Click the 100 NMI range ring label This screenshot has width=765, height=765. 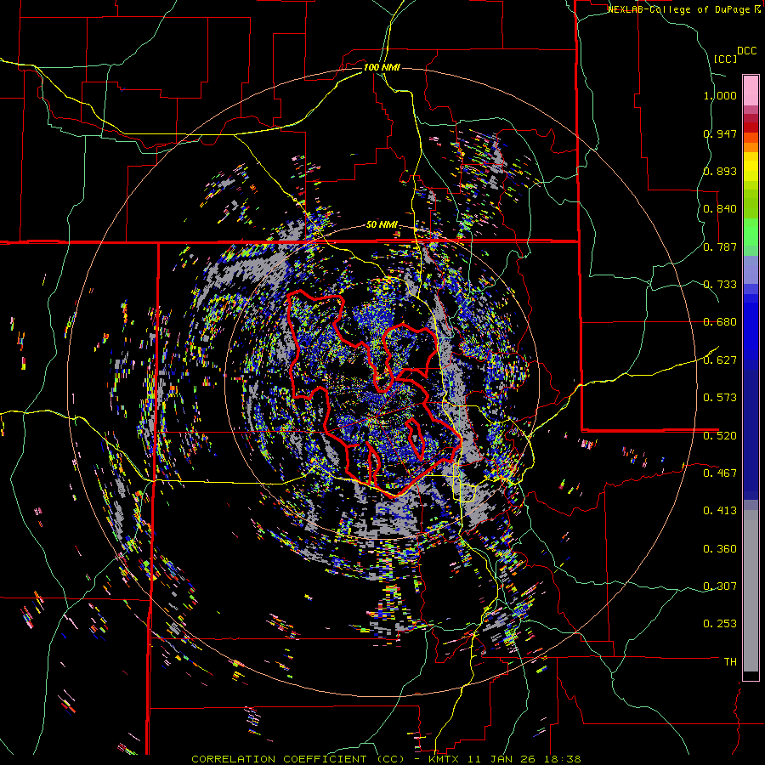[382, 67]
